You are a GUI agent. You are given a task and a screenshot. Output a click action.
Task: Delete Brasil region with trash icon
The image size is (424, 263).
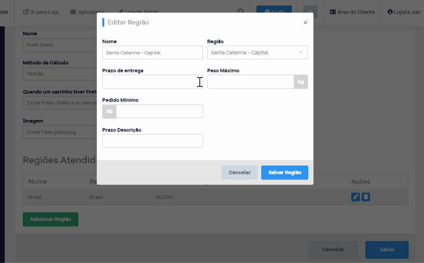click(366, 197)
